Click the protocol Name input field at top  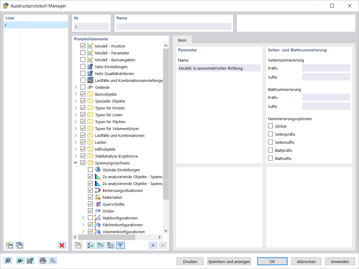[174, 27]
